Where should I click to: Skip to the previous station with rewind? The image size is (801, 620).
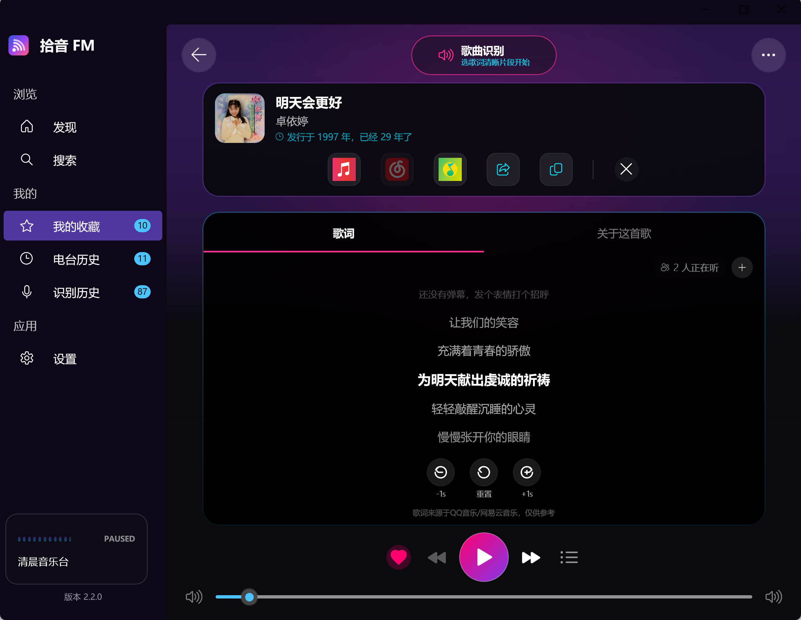[437, 557]
